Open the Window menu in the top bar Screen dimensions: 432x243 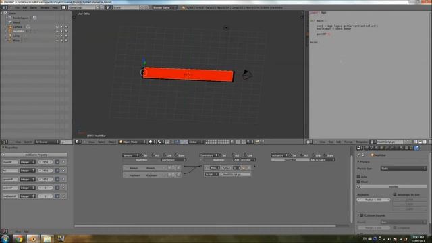(x=45, y=7)
